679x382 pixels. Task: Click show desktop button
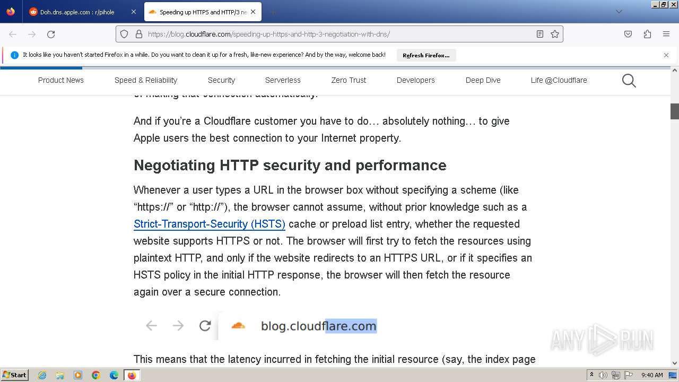coord(673,375)
